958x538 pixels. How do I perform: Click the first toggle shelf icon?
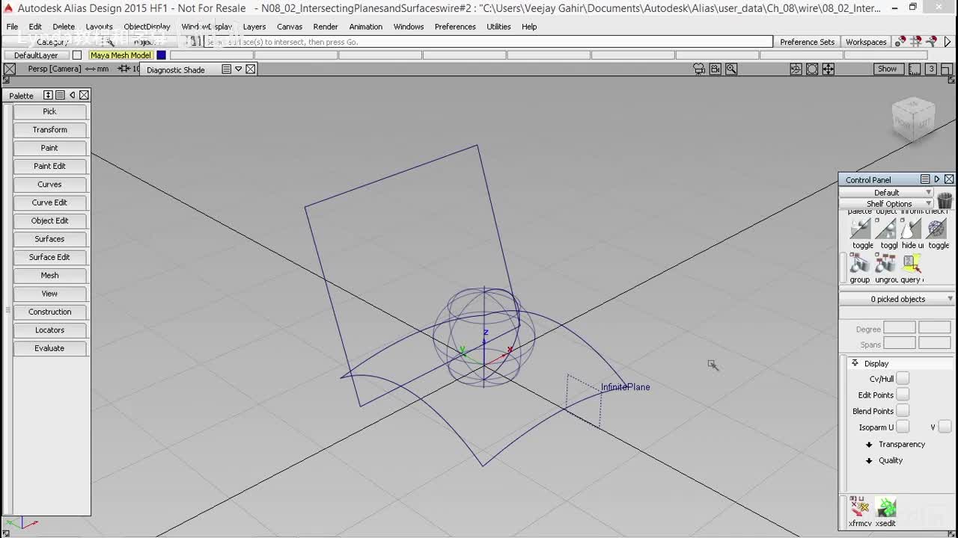tap(861, 229)
